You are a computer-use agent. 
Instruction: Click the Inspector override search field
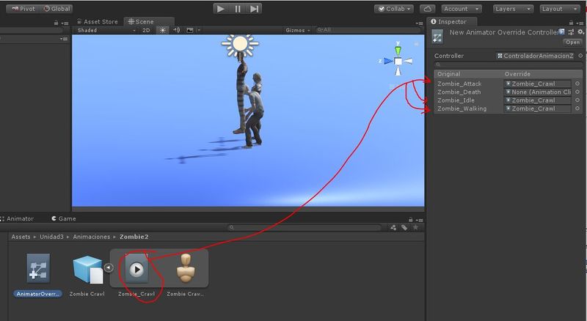[508, 64]
